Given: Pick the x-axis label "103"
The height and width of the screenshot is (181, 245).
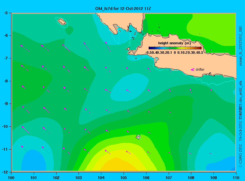Looking at the screenshot, I should pyautogui.click(x=79, y=178).
